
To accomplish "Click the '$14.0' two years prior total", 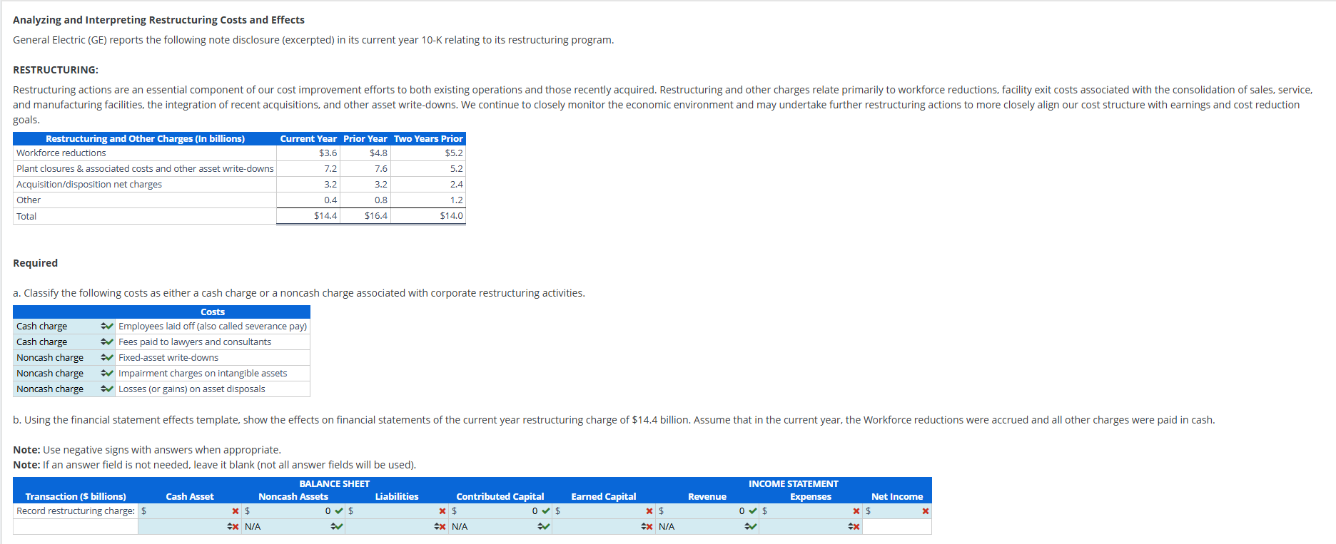I will pyautogui.click(x=452, y=215).
